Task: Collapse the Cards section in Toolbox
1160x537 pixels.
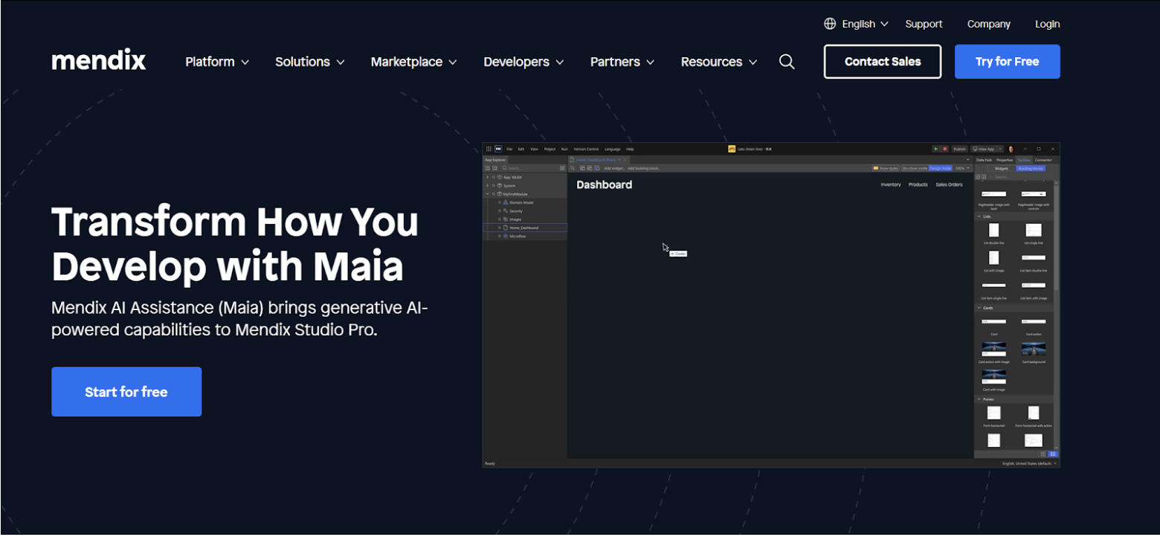Action: [x=979, y=307]
